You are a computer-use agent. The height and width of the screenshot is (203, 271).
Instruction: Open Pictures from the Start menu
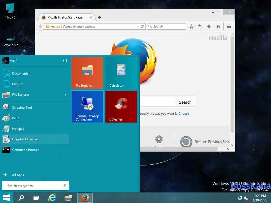click(35, 84)
